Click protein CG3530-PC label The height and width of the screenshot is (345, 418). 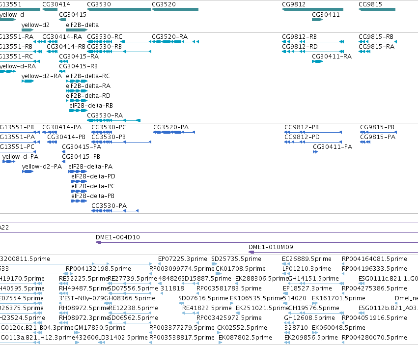coord(109,128)
